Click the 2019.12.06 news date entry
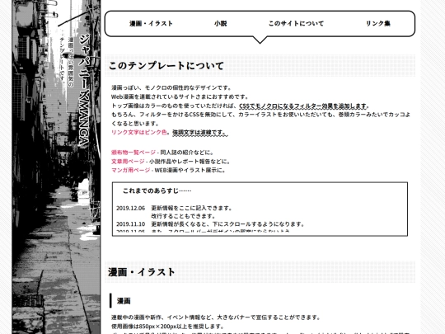Image resolution: width=445 pixels, height=334 pixels. 130,208
